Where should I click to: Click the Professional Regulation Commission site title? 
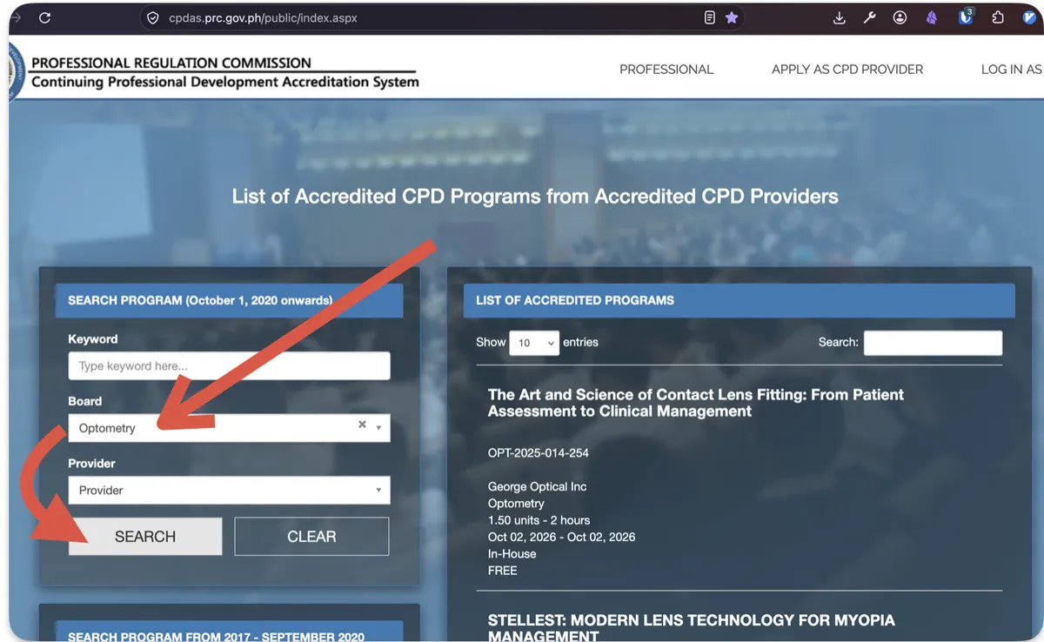171,63
